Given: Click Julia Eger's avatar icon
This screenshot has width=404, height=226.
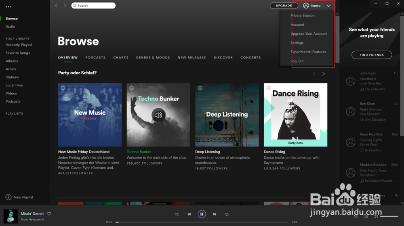Looking at the screenshot, I should coord(350,81).
